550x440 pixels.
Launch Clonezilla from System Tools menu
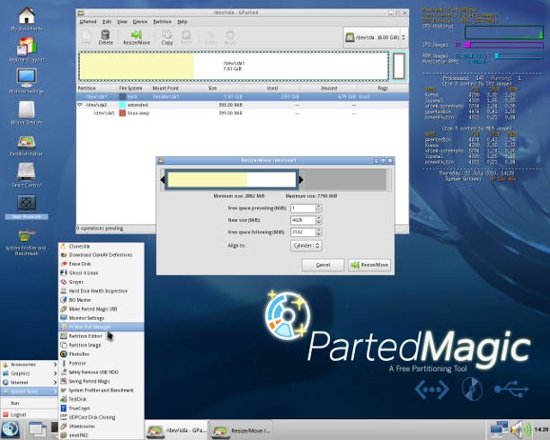click(101, 246)
